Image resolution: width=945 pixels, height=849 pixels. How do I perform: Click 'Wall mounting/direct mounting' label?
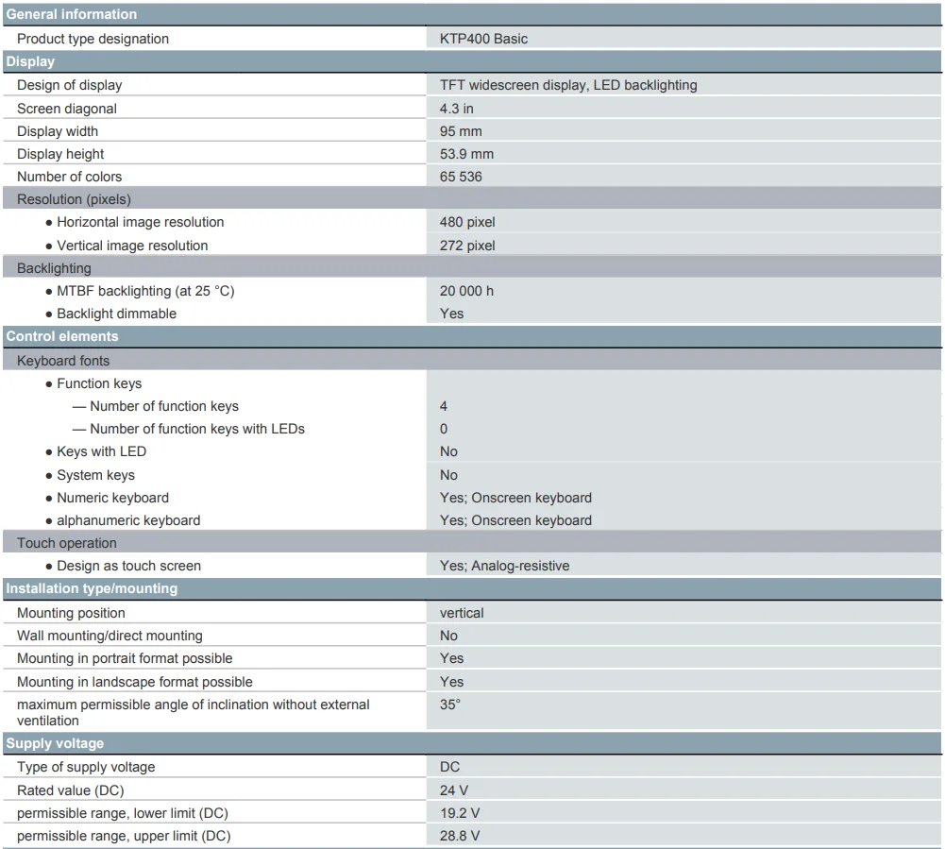coord(110,636)
